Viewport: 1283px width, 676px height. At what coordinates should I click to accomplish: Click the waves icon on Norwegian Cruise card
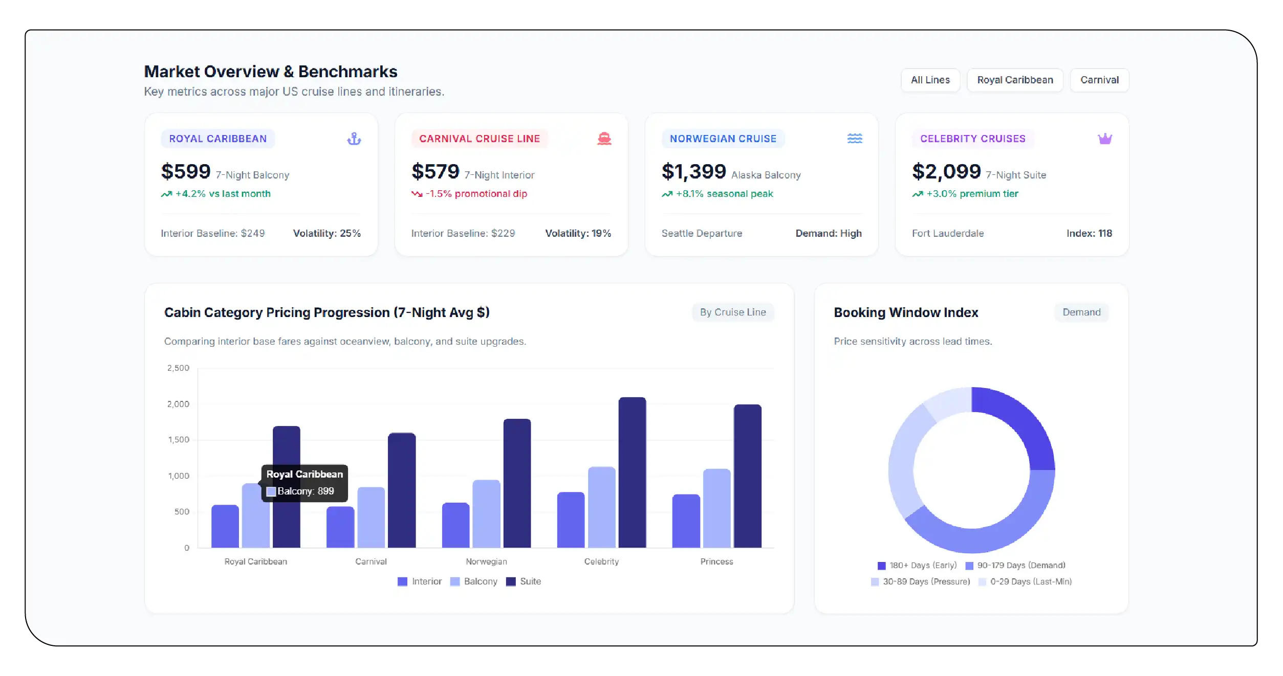[855, 139]
